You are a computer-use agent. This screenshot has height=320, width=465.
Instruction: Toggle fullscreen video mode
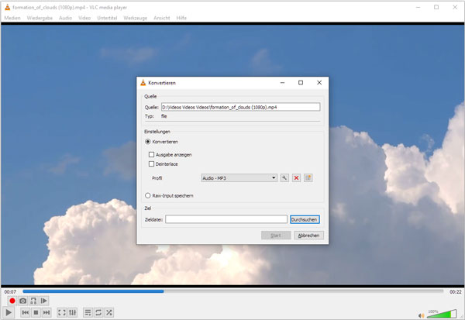click(x=62, y=312)
